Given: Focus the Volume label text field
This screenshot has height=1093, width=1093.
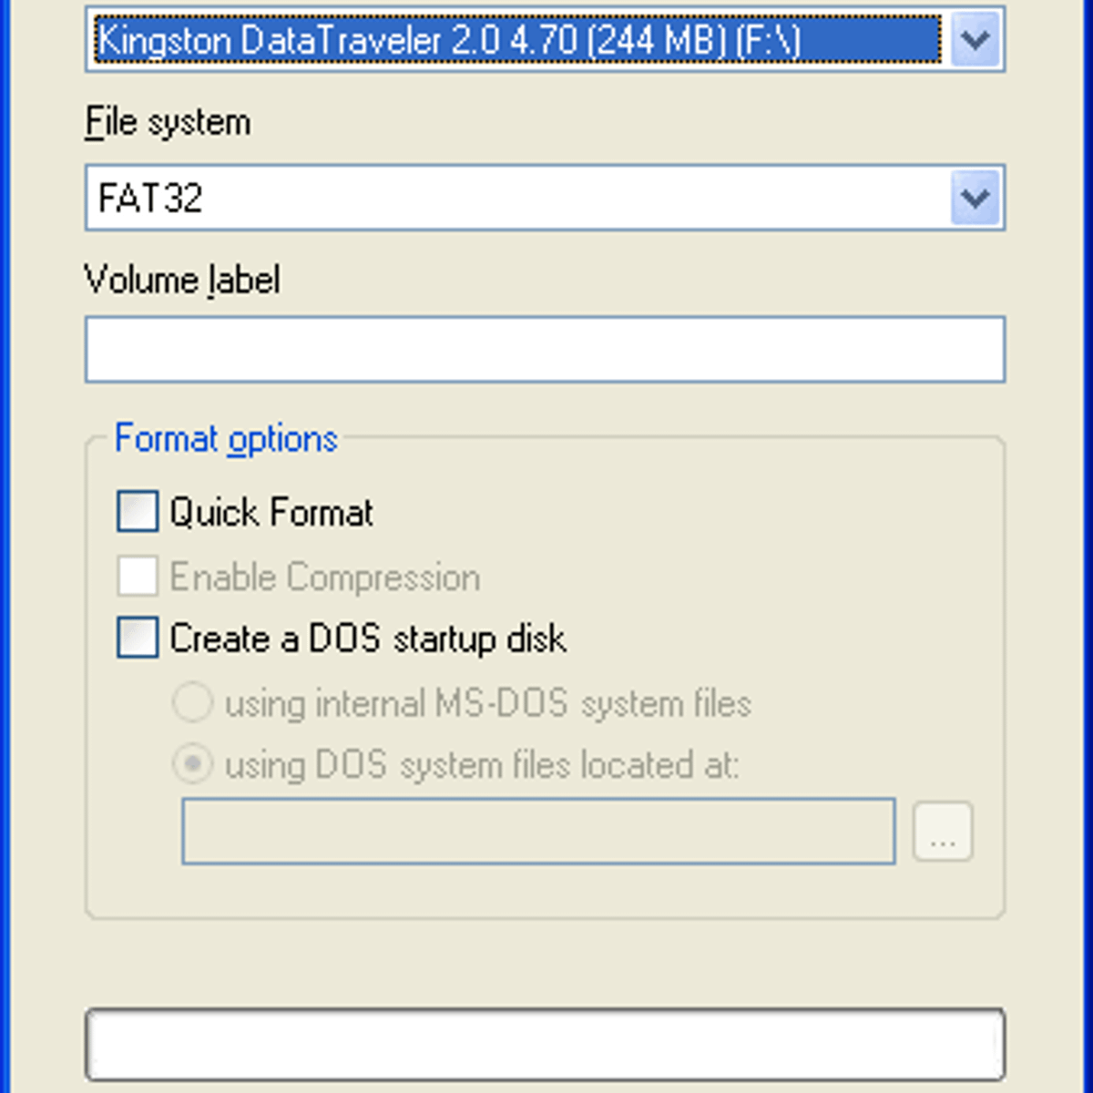Looking at the screenshot, I should pyautogui.click(x=545, y=349).
